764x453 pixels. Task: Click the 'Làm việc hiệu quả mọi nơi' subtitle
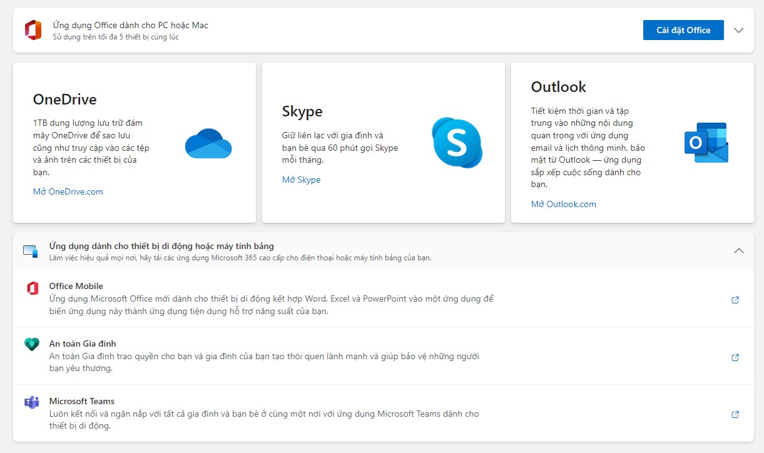pyautogui.click(x=240, y=258)
